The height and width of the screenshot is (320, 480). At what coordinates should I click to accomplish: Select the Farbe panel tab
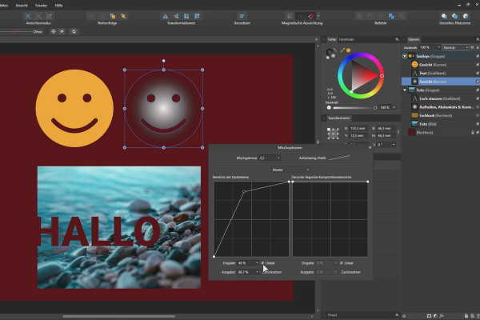(331, 39)
